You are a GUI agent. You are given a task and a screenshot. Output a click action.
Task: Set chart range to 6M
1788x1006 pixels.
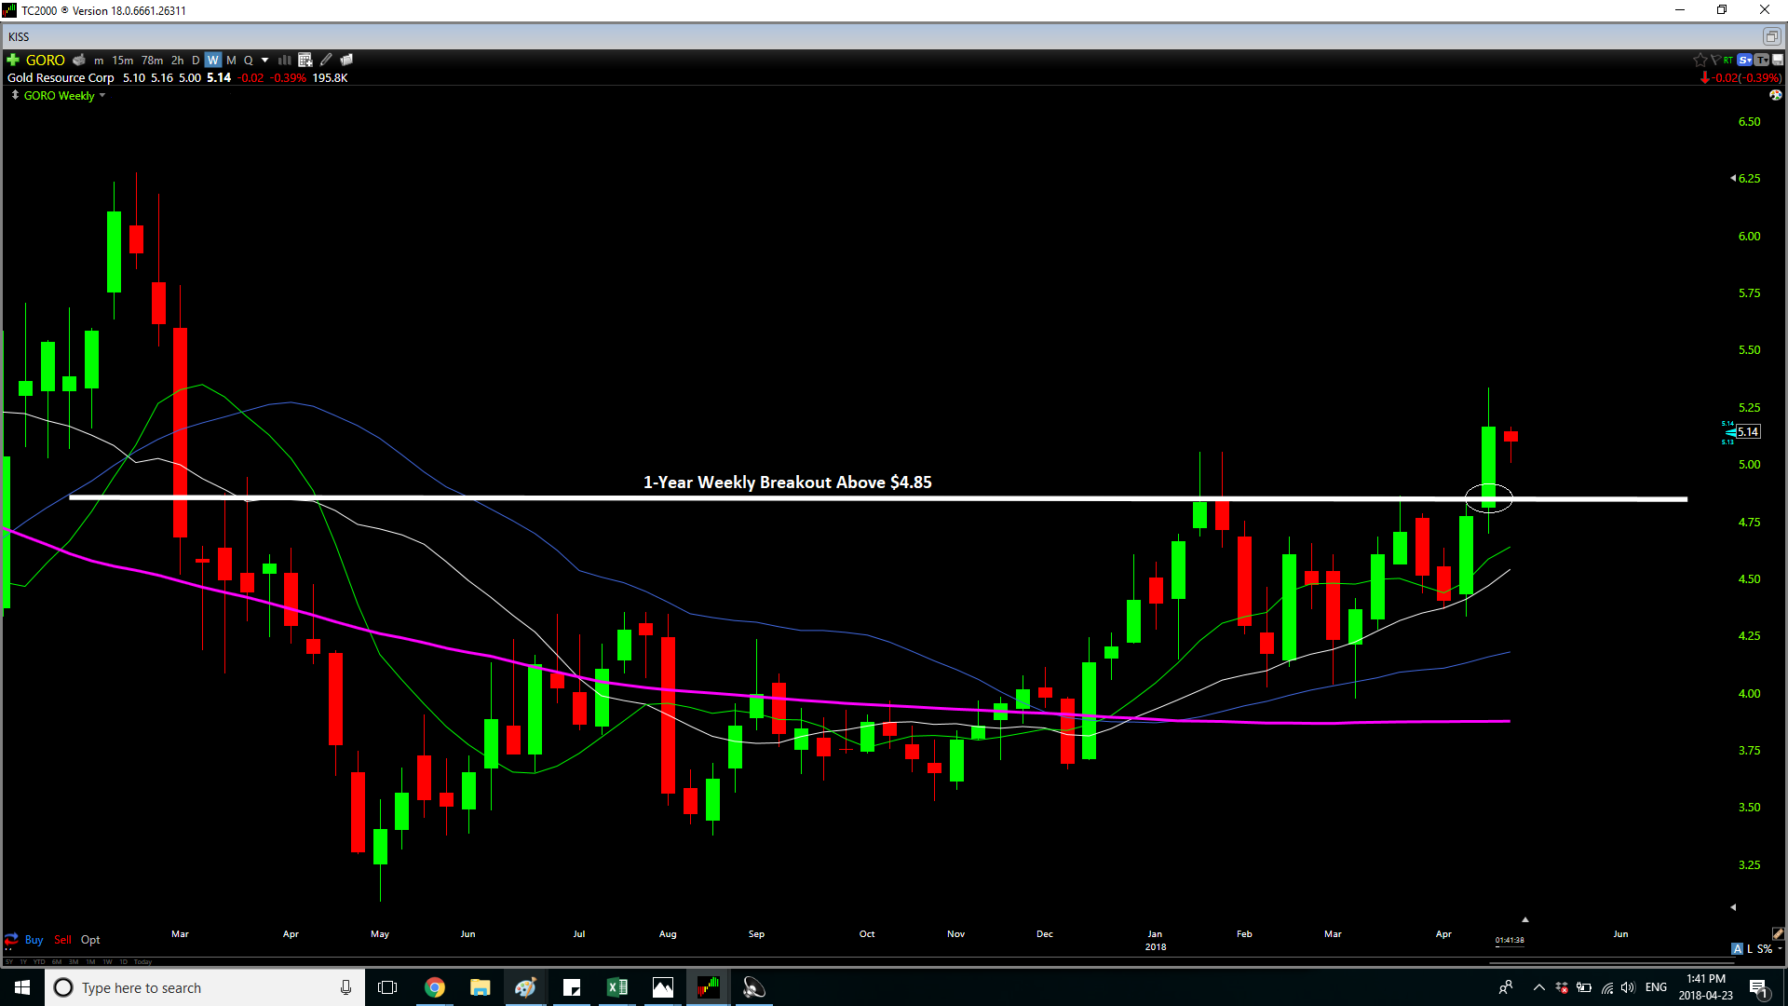pyautogui.click(x=57, y=961)
